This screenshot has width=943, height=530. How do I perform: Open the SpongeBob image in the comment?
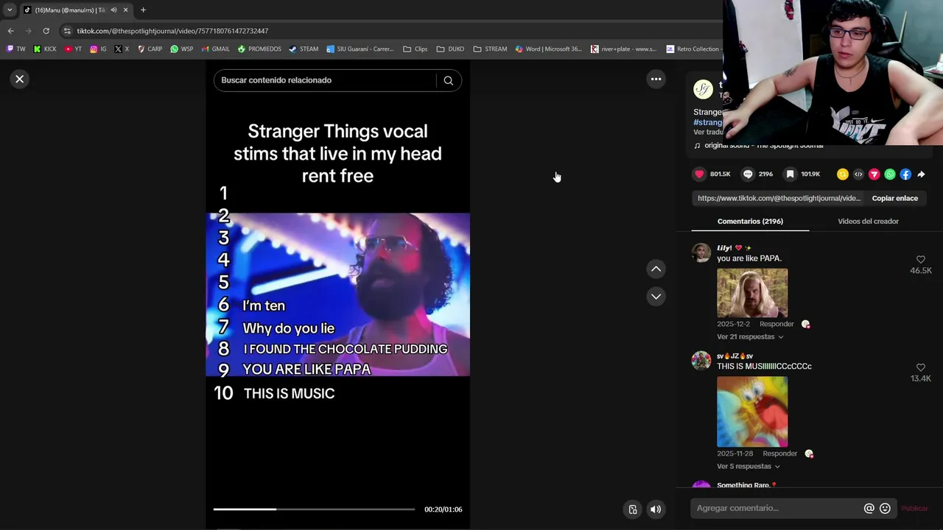click(752, 411)
